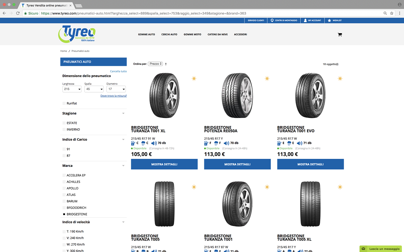Open the ACCESSORI menu
The height and width of the screenshot is (252, 404).
(241, 35)
